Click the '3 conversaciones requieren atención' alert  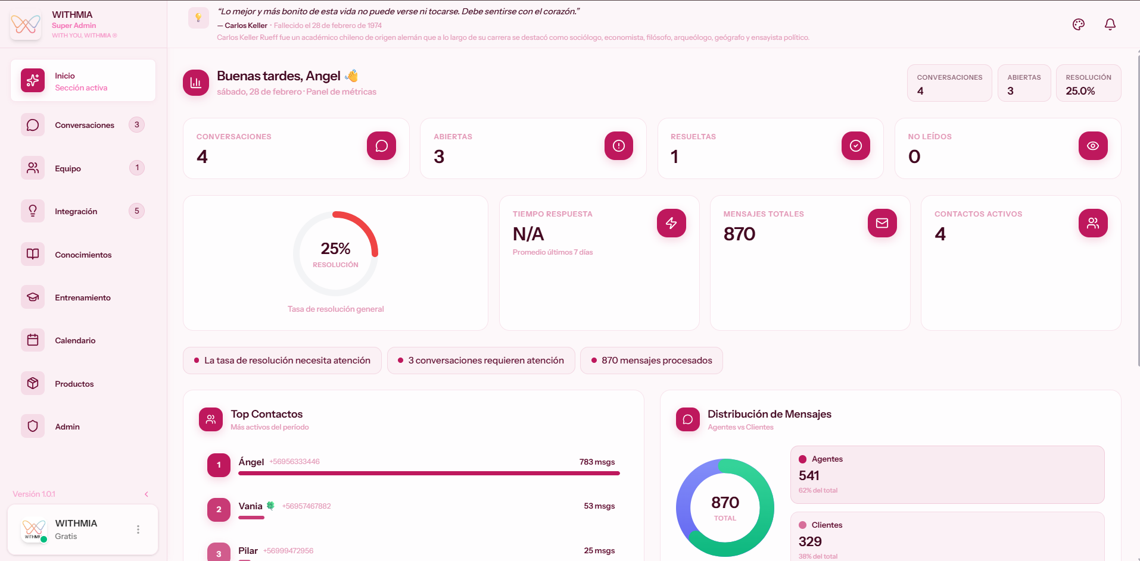tap(481, 361)
